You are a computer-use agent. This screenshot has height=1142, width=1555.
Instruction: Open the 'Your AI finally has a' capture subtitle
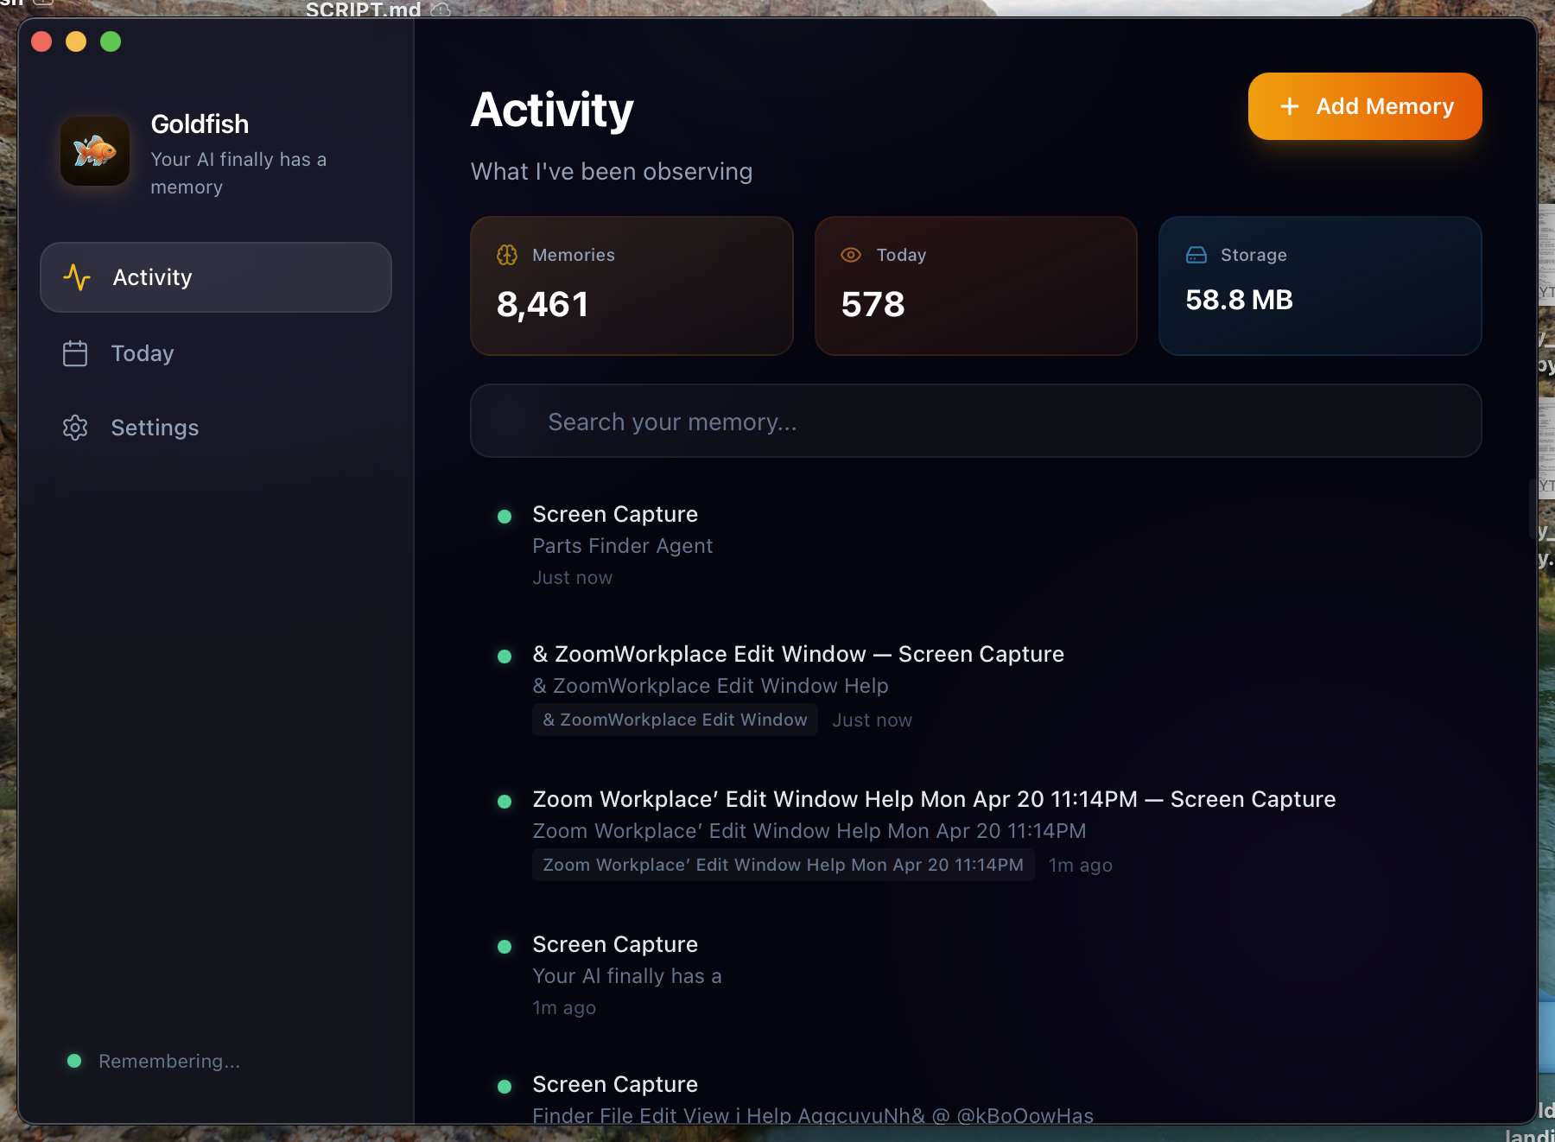627,976
